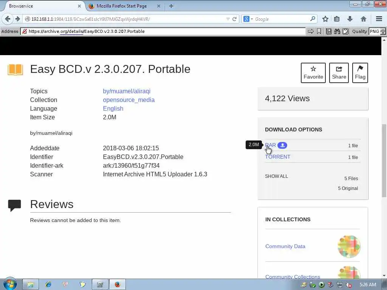Click the Browservice Address field
Viewport: 387px width, 290px height.
tap(163, 31)
